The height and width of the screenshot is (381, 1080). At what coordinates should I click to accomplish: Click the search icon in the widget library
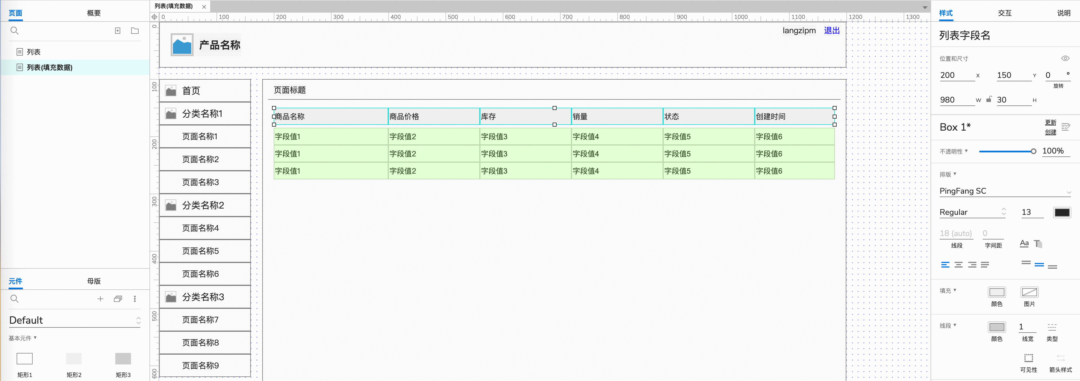click(14, 299)
